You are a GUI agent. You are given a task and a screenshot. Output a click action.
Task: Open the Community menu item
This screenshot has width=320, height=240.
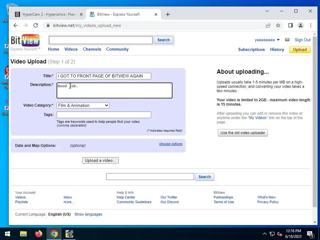point(117,49)
